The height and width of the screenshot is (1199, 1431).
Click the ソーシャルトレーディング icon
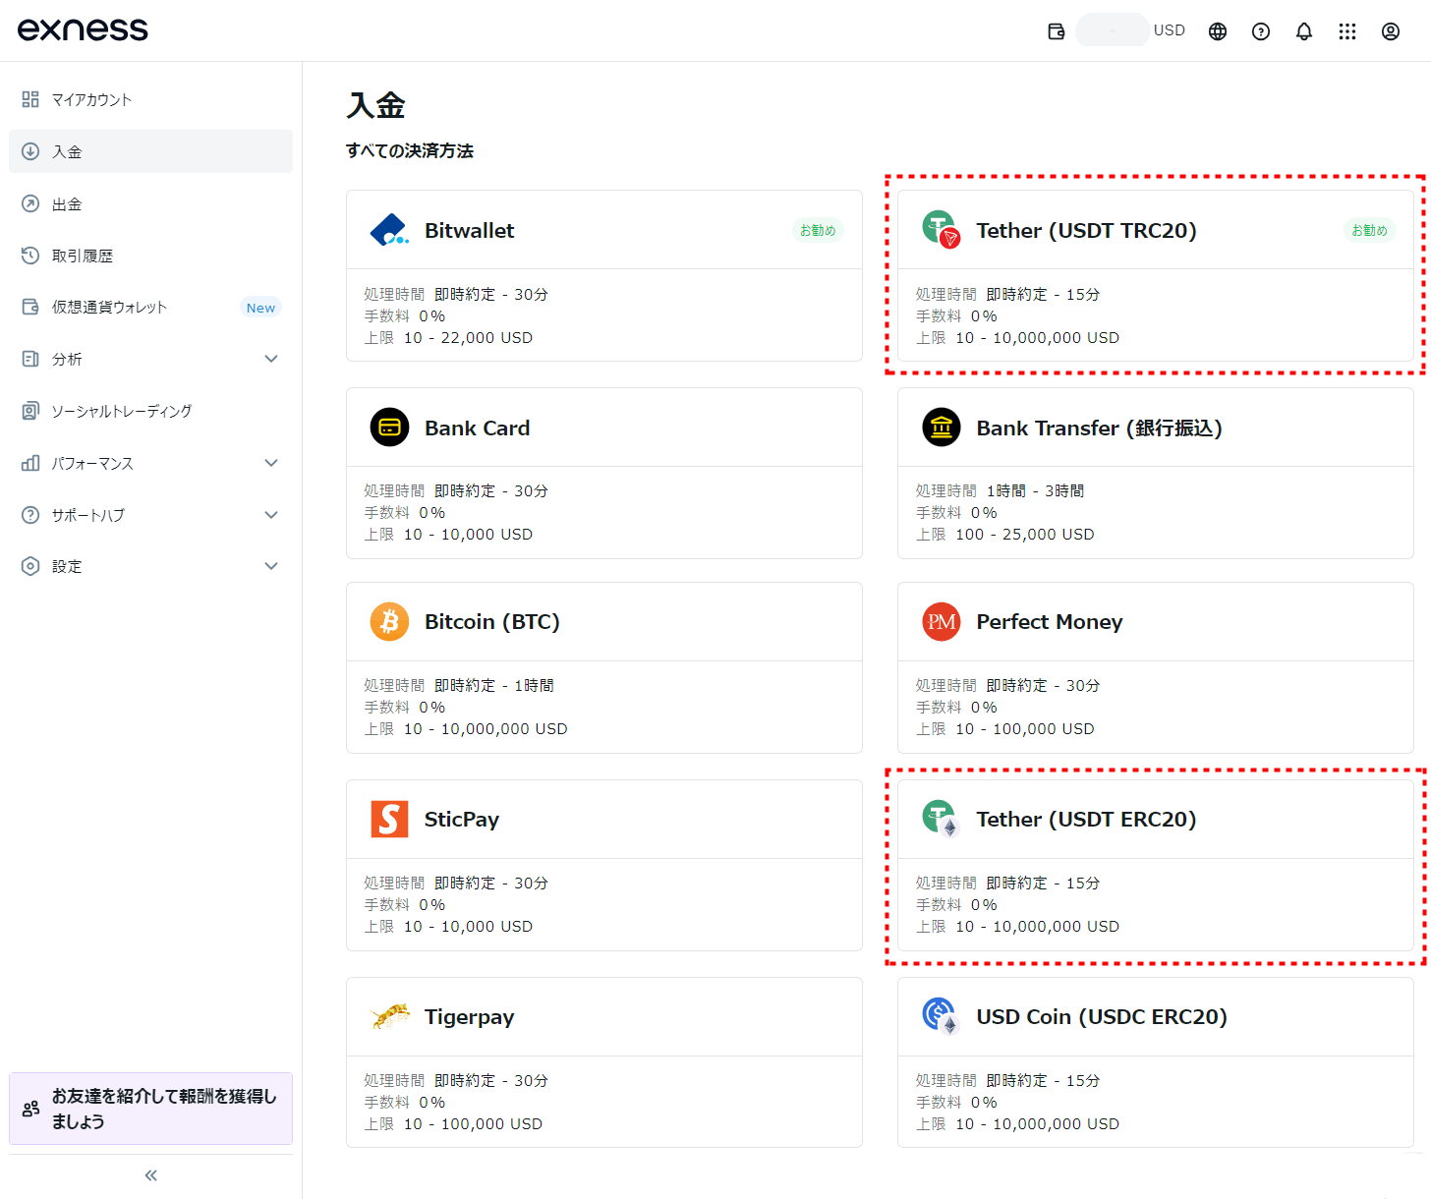tap(30, 411)
